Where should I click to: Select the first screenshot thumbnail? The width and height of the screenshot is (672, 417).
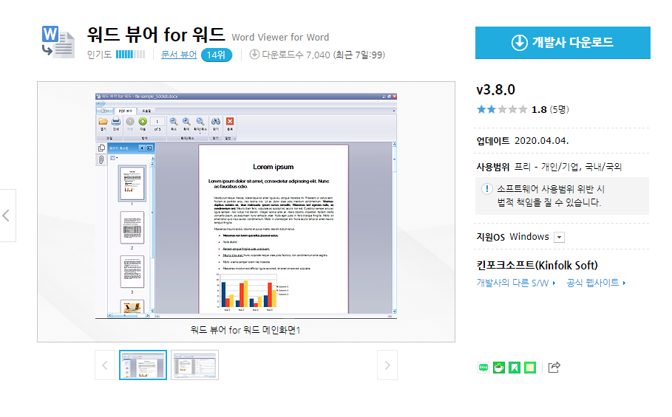click(x=143, y=365)
